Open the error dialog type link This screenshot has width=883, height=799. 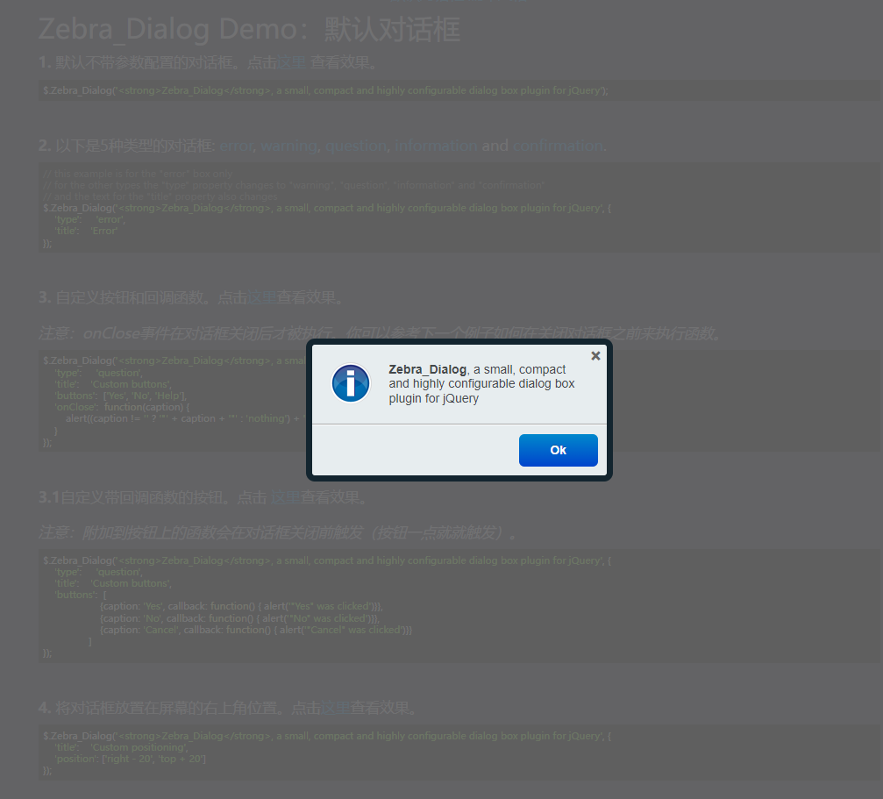tap(237, 146)
